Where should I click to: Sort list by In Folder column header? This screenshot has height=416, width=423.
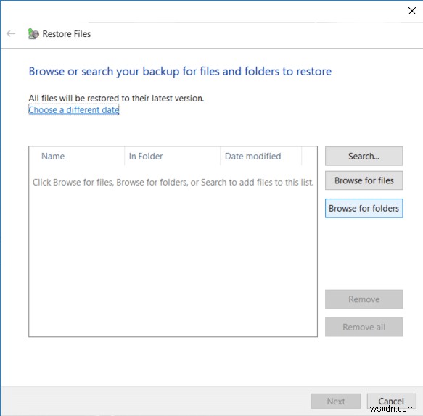click(x=173, y=156)
